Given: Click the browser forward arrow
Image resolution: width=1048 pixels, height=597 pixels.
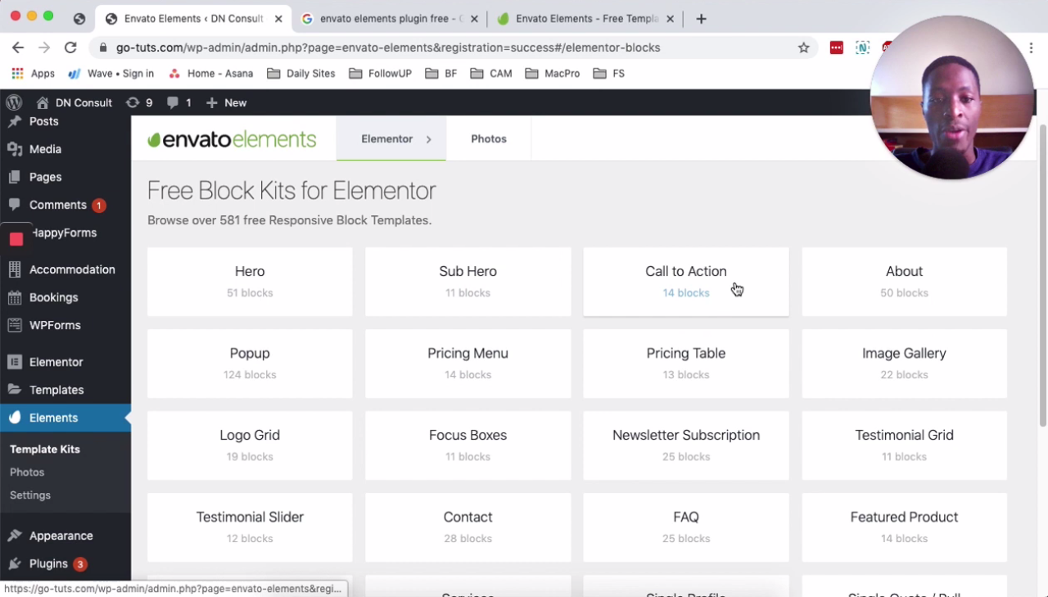Looking at the screenshot, I should [44, 47].
